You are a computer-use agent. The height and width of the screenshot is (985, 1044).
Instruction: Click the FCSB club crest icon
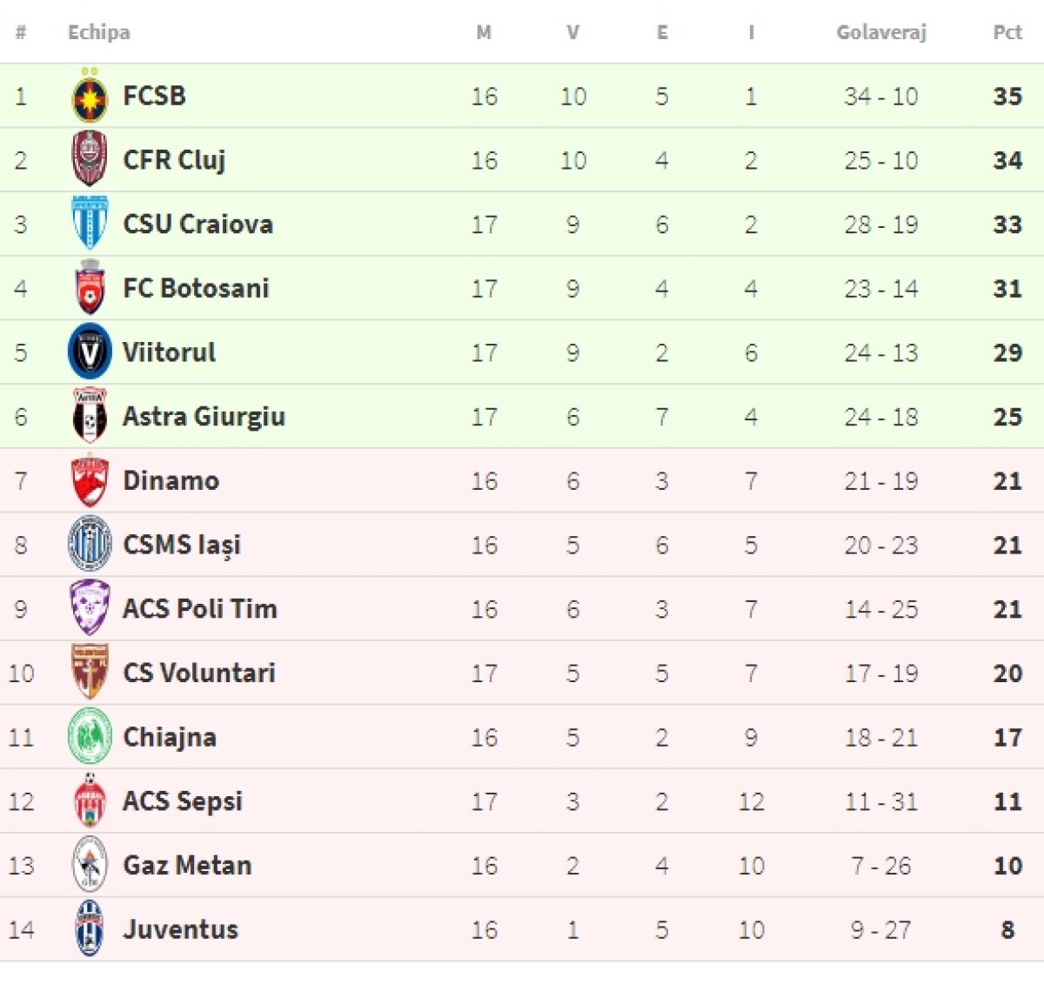pos(90,97)
